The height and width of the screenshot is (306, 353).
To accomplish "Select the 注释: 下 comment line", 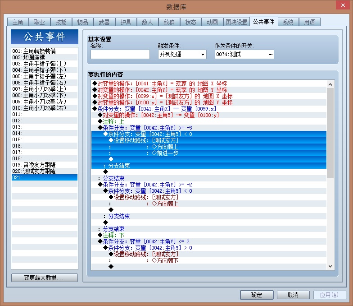I will [209, 235].
